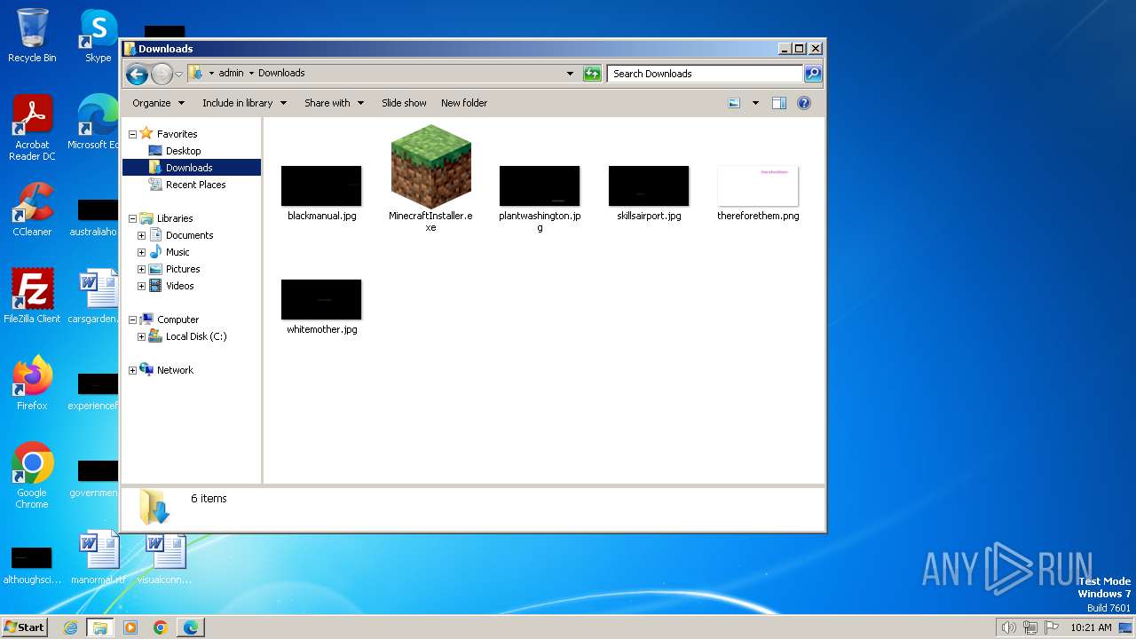Collapse the Computer group
The image size is (1136, 639).
tap(133, 319)
